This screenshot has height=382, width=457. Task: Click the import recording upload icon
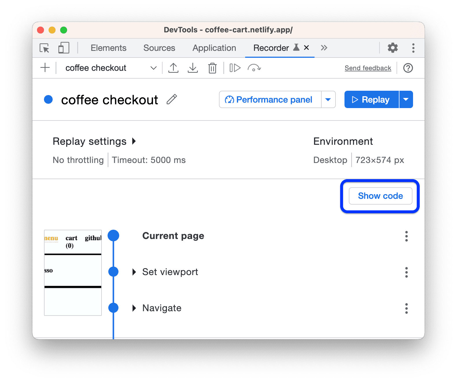click(x=173, y=68)
